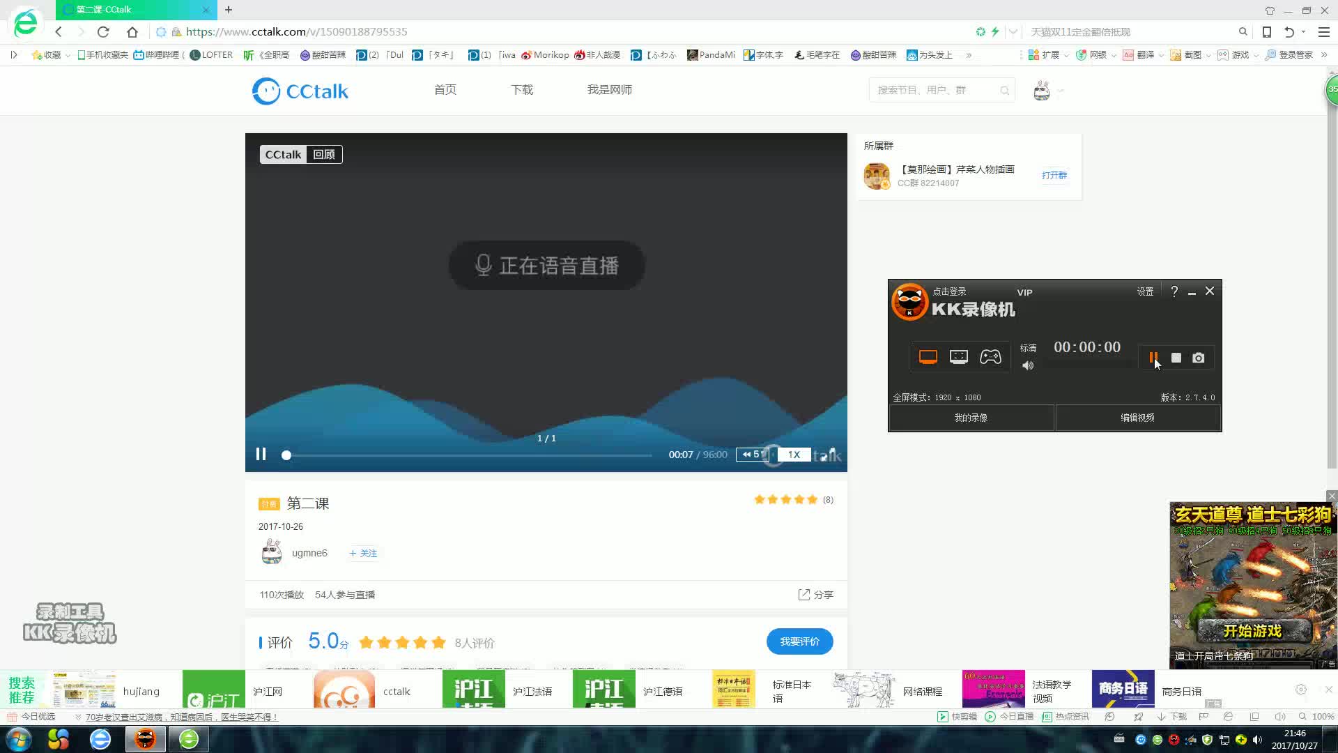Open the LOFTER bookmark
Viewport: 1338px width, 753px height.
pos(211,54)
